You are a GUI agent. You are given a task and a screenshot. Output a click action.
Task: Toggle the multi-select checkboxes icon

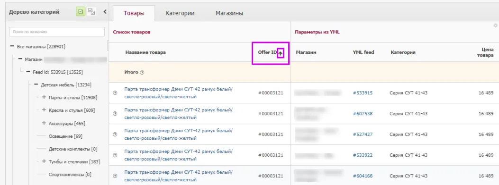[x=91, y=12]
